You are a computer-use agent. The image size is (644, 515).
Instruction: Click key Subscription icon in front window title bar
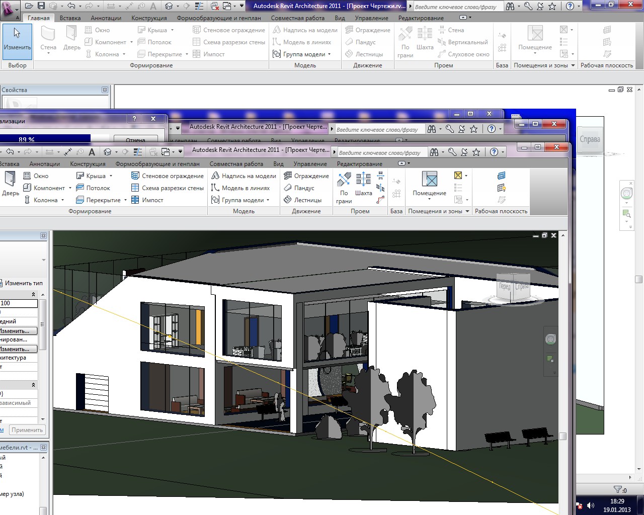coord(452,152)
